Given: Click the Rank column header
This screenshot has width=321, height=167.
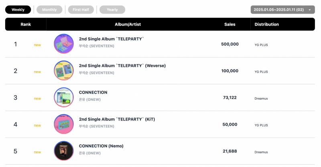Looking at the screenshot, I should 26,24.
